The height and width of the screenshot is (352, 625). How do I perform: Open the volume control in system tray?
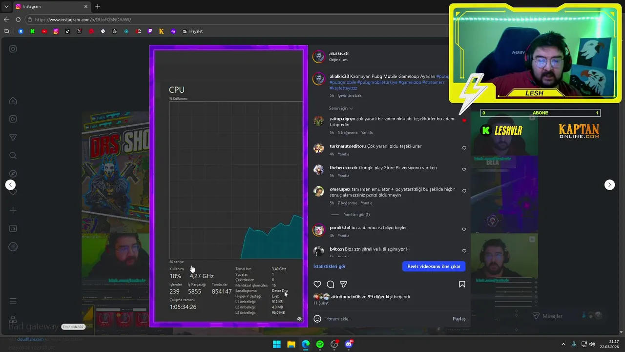tap(592, 344)
